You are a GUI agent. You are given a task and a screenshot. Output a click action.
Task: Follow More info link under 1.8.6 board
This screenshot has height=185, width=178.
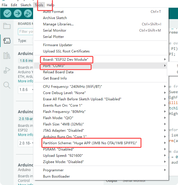pyautogui.click(x=25, y=81)
